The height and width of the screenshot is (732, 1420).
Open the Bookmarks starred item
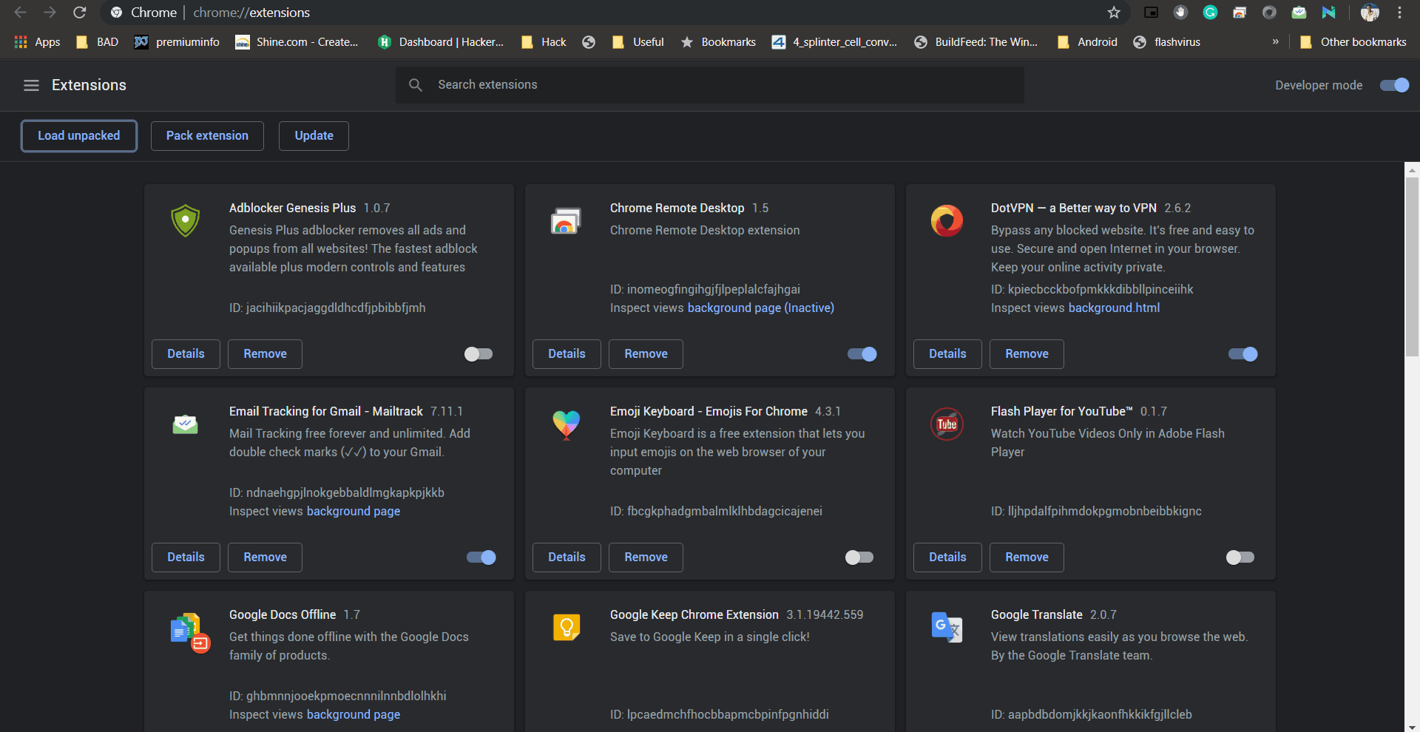[718, 42]
